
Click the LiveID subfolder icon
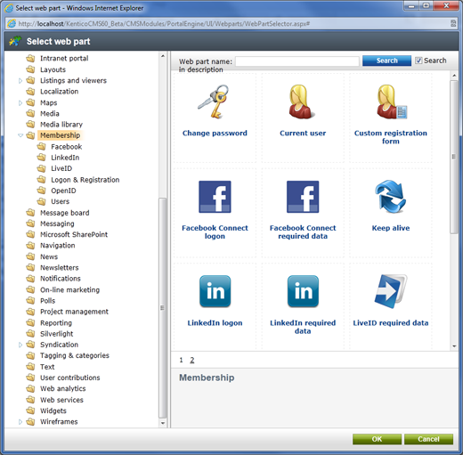41,168
